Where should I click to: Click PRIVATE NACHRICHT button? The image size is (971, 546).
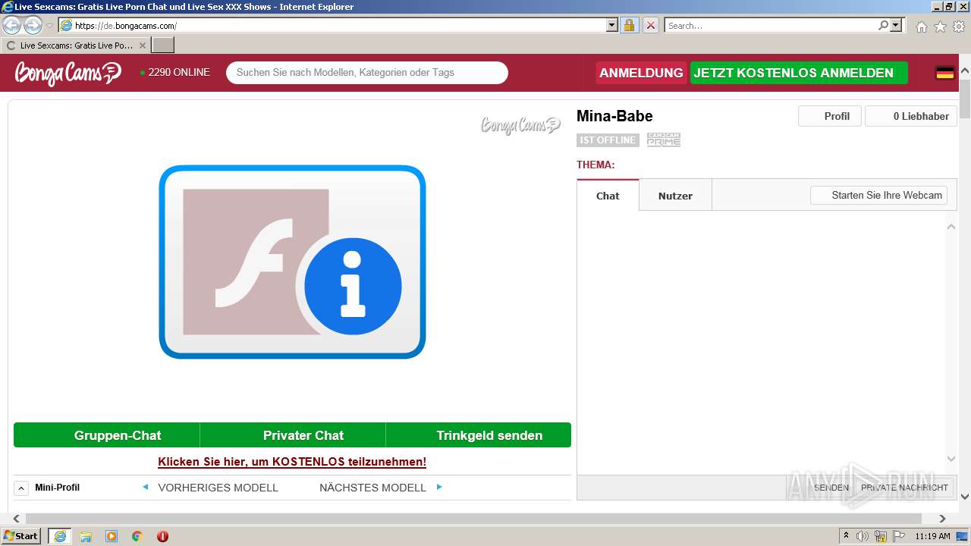pyautogui.click(x=904, y=488)
